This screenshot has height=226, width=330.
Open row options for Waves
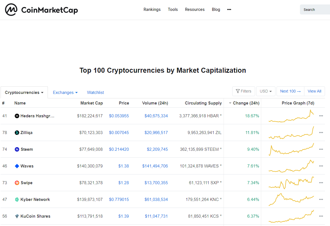click(x=321, y=166)
